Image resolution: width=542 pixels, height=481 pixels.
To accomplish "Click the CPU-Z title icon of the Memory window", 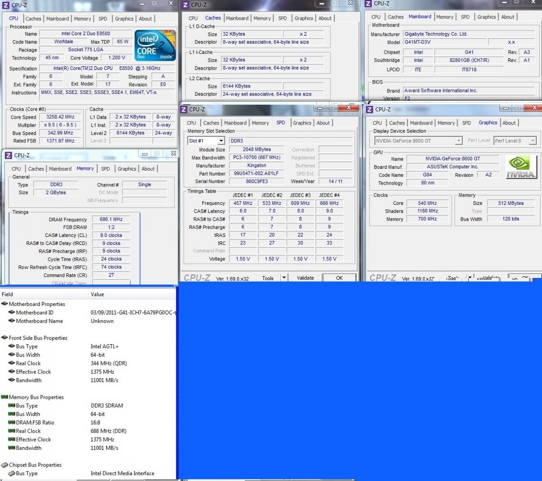I will (9, 155).
